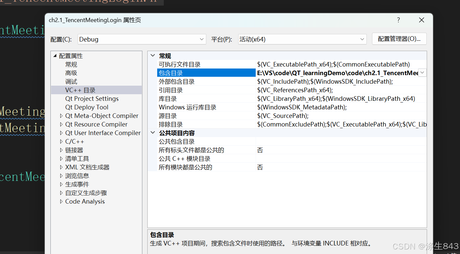Collapse the 公共项目内容 section

click(x=152, y=132)
